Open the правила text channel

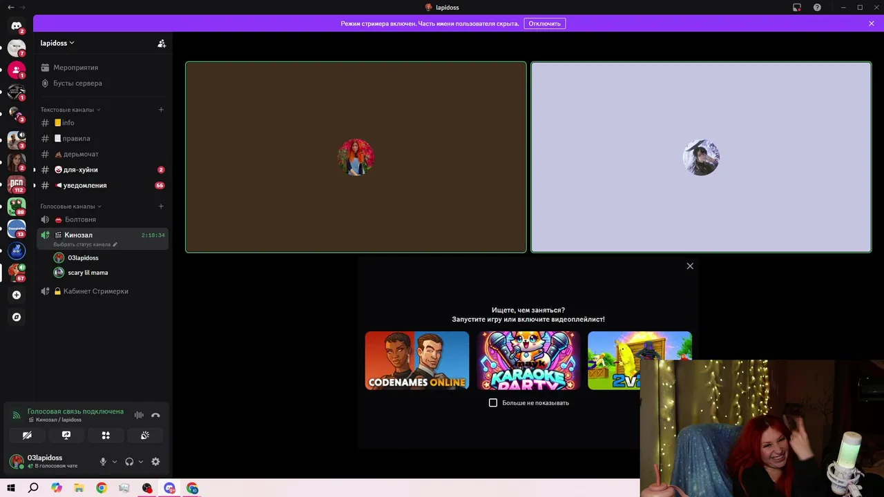point(102,138)
